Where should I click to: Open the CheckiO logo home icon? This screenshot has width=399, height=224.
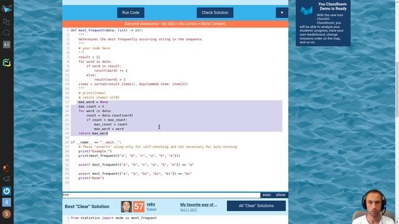click(x=7, y=9)
